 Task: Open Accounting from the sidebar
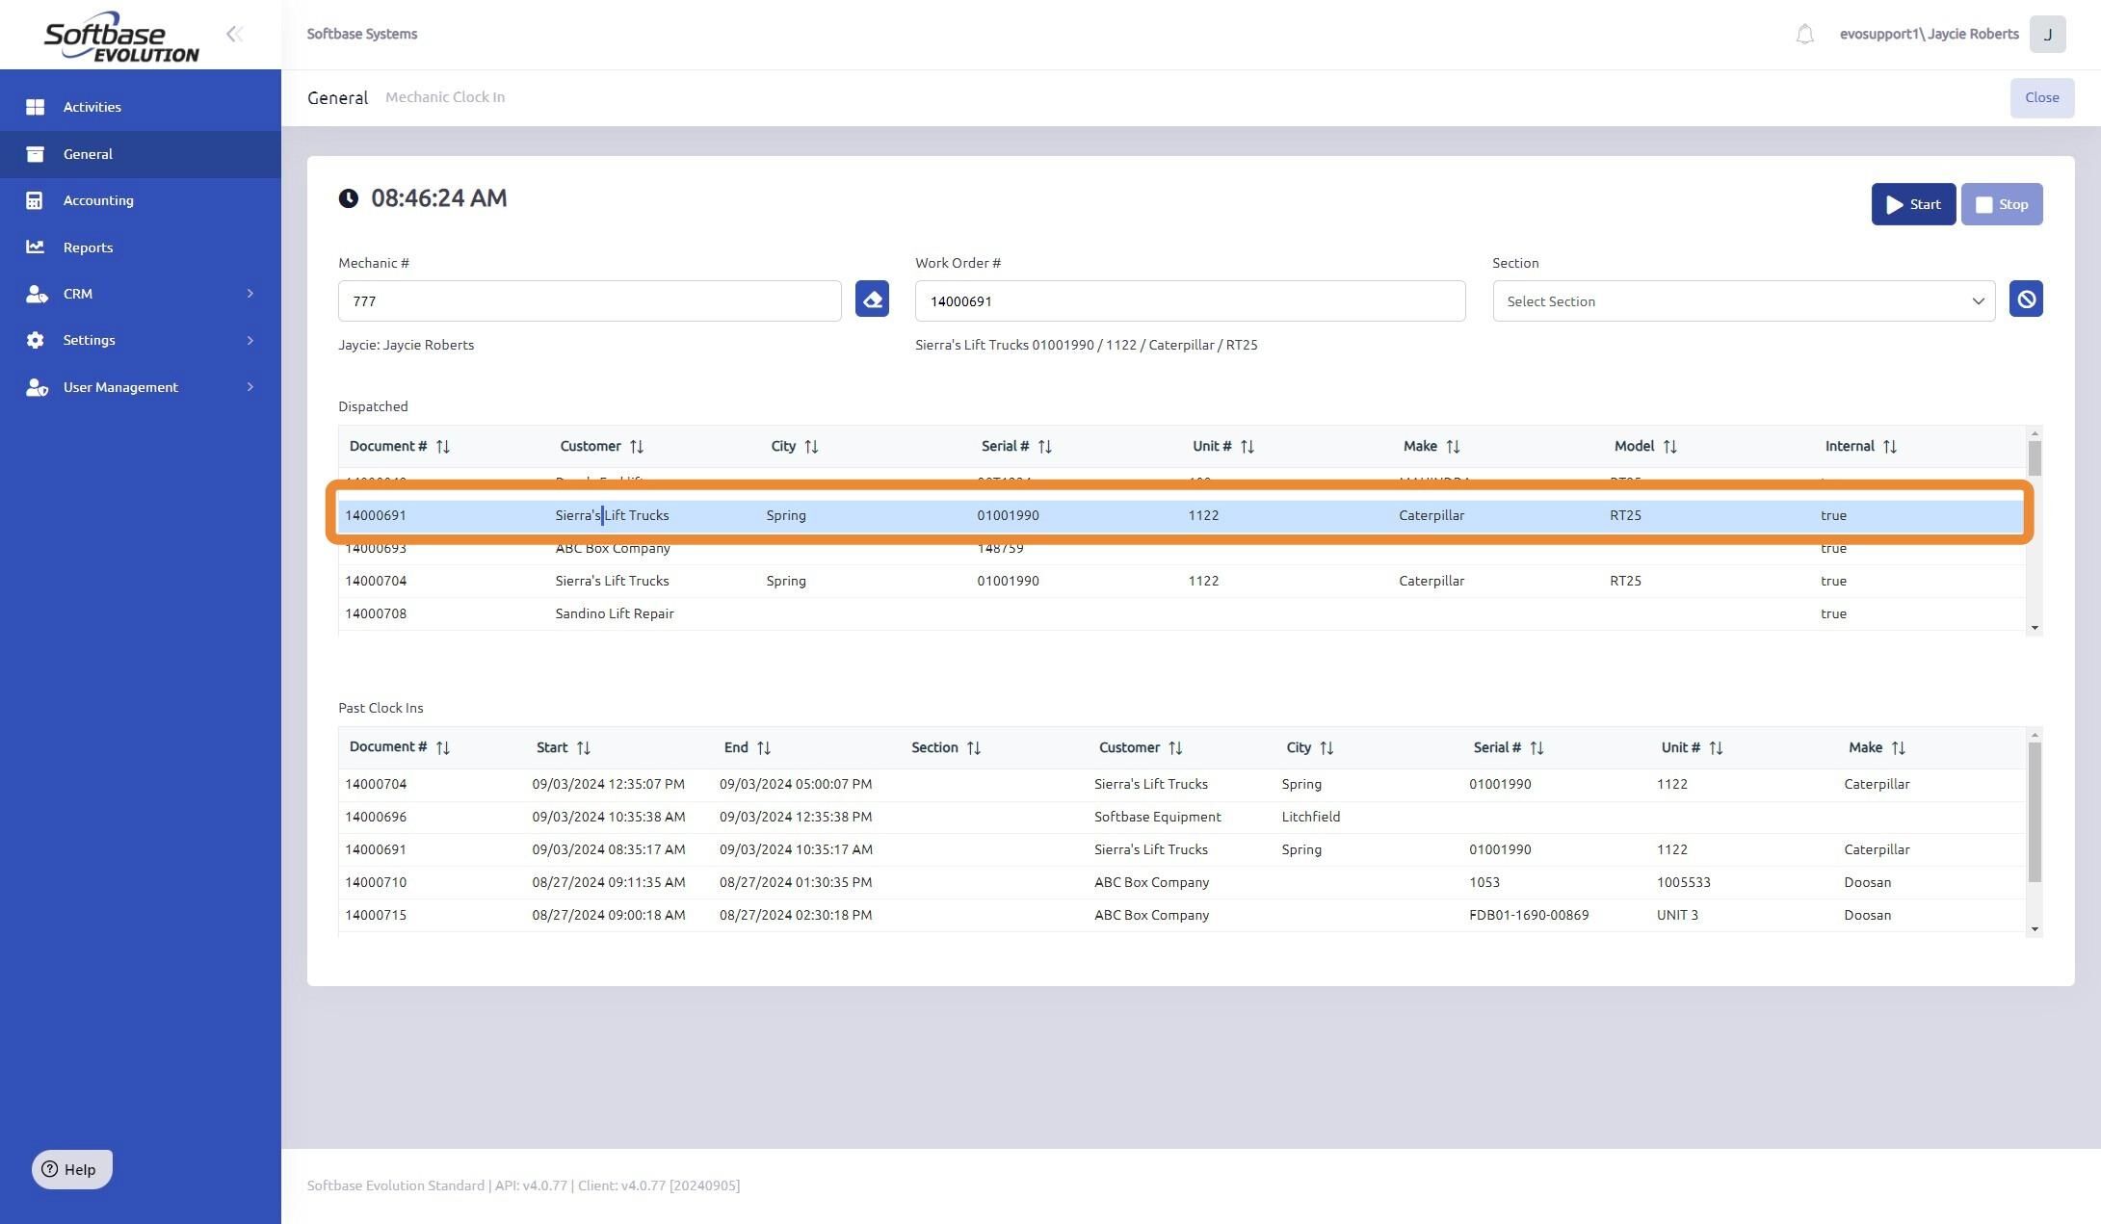(x=98, y=200)
